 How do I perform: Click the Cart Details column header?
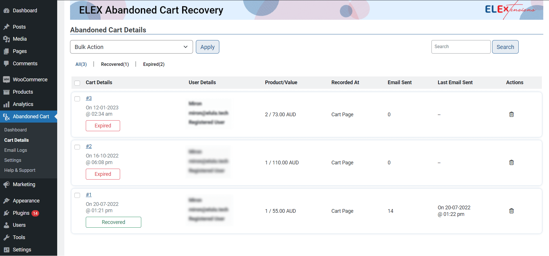(99, 82)
